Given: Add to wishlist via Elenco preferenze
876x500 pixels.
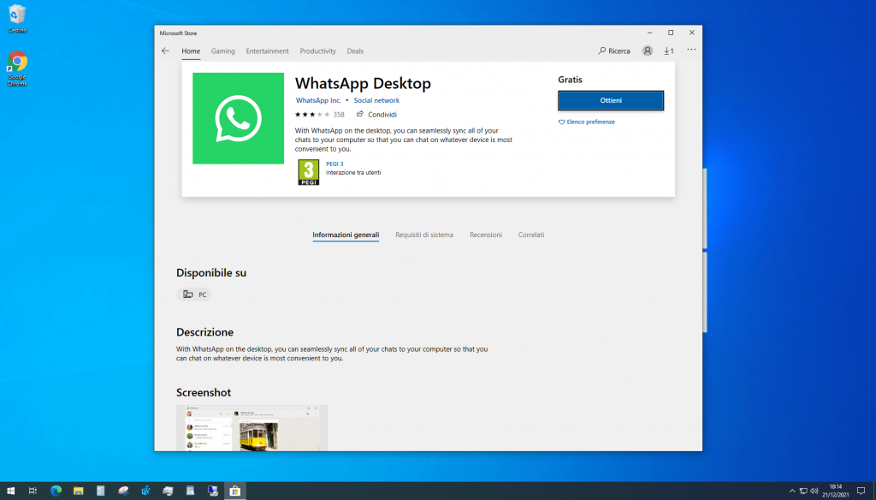Looking at the screenshot, I should coord(587,122).
